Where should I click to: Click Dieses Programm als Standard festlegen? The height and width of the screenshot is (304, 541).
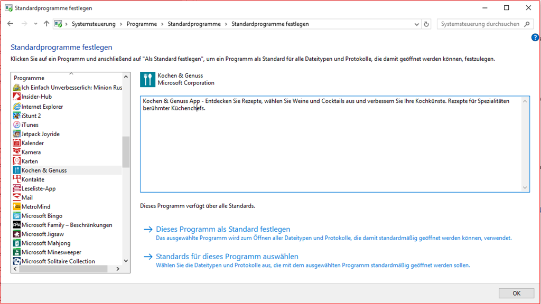pyautogui.click(x=223, y=229)
